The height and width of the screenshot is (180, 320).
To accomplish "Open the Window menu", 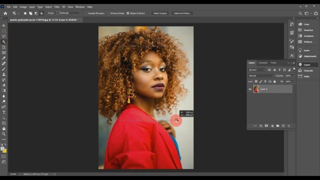I will (x=80, y=7).
